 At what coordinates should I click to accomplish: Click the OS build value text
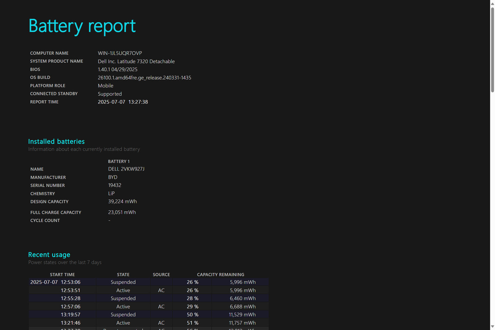144,78
